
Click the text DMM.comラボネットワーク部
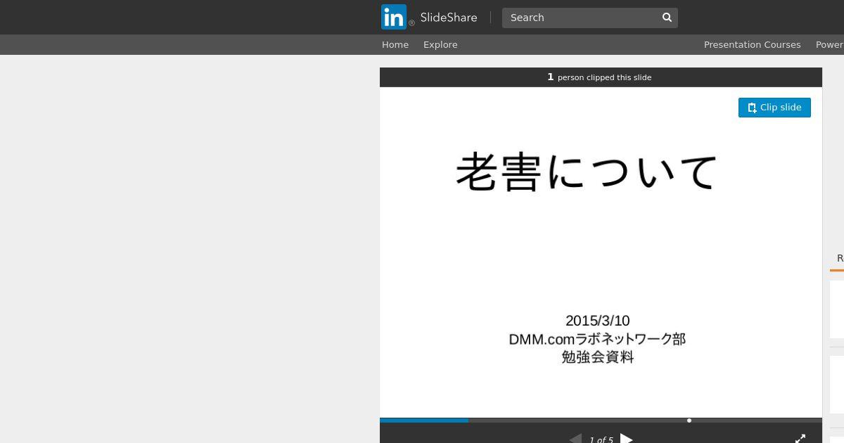point(597,339)
